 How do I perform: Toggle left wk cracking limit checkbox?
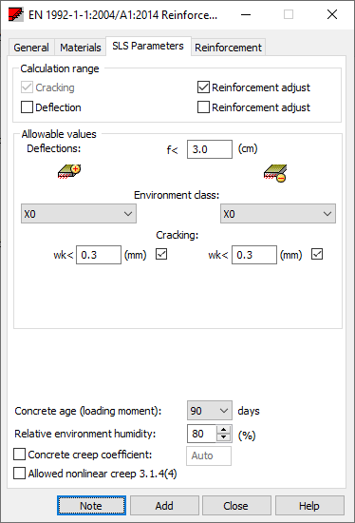pos(161,254)
